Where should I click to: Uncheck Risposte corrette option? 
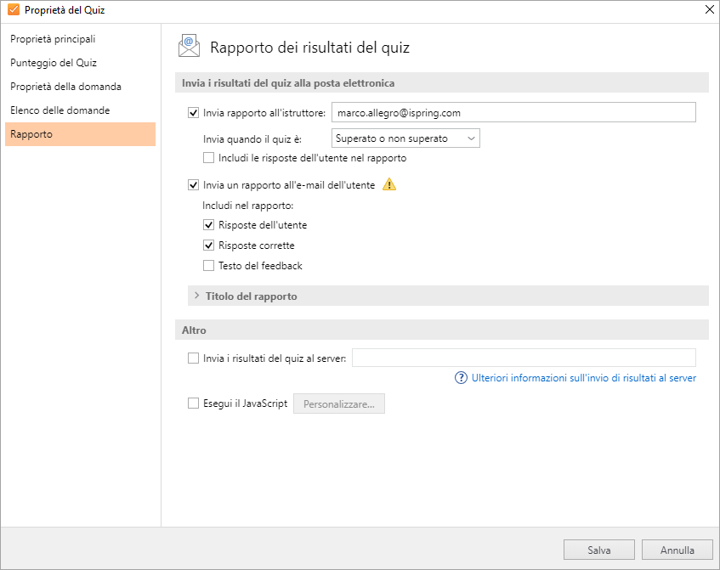[x=209, y=245]
